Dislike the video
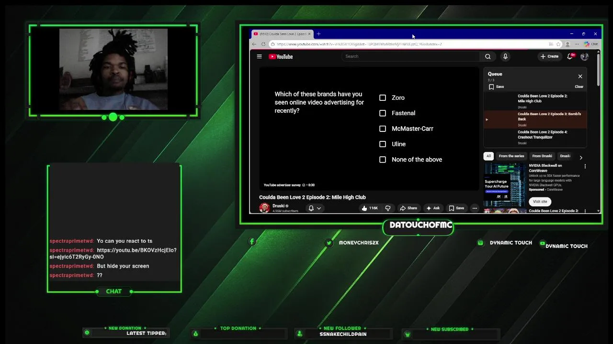The image size is (613, 344). click(388, 208)
